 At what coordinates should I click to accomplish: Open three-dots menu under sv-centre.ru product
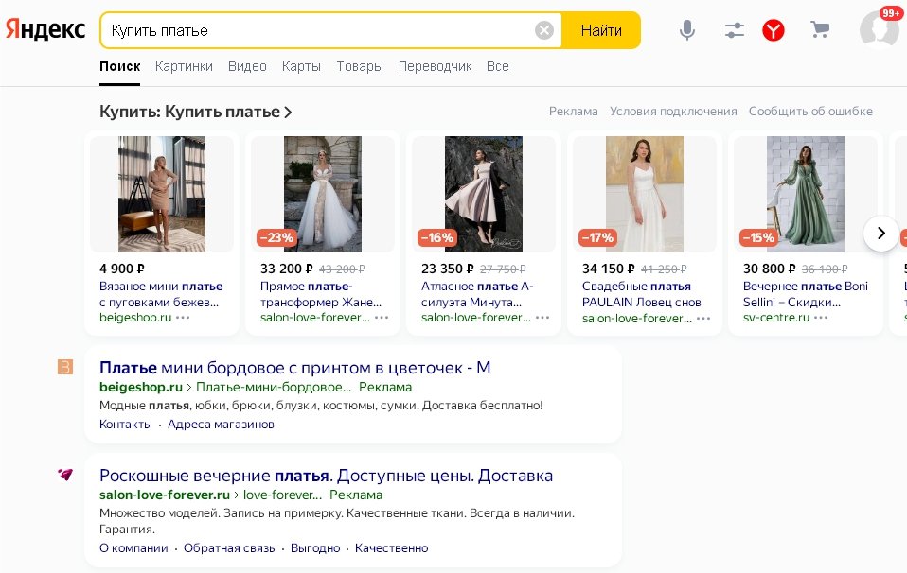coord(820,318)
